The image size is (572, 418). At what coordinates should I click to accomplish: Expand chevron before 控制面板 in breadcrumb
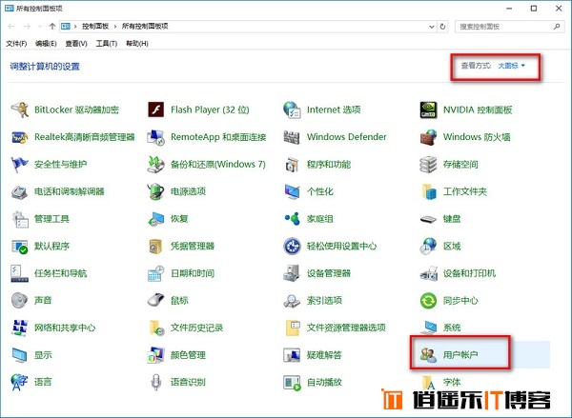pos(75,27)
